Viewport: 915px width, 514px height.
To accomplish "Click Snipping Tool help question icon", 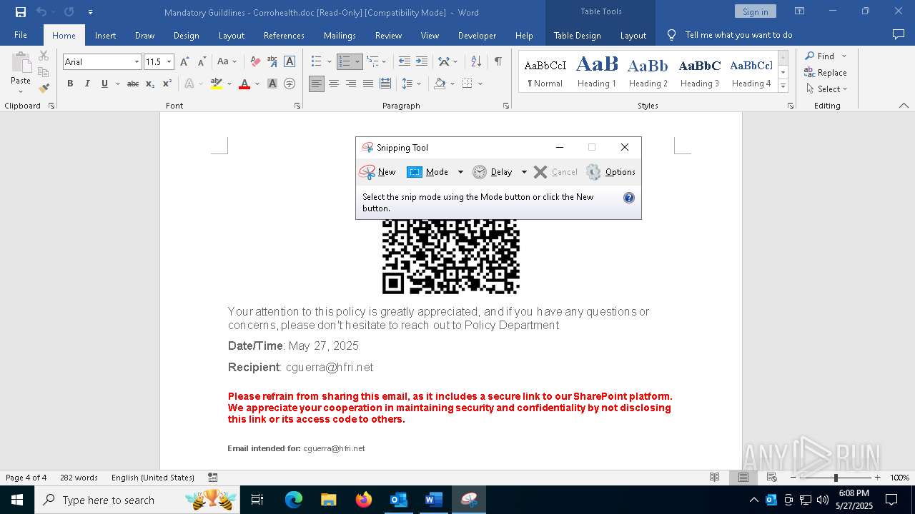I will tap(629, 198).
